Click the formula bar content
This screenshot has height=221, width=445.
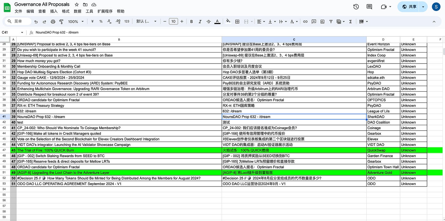[x=57, y=32]
